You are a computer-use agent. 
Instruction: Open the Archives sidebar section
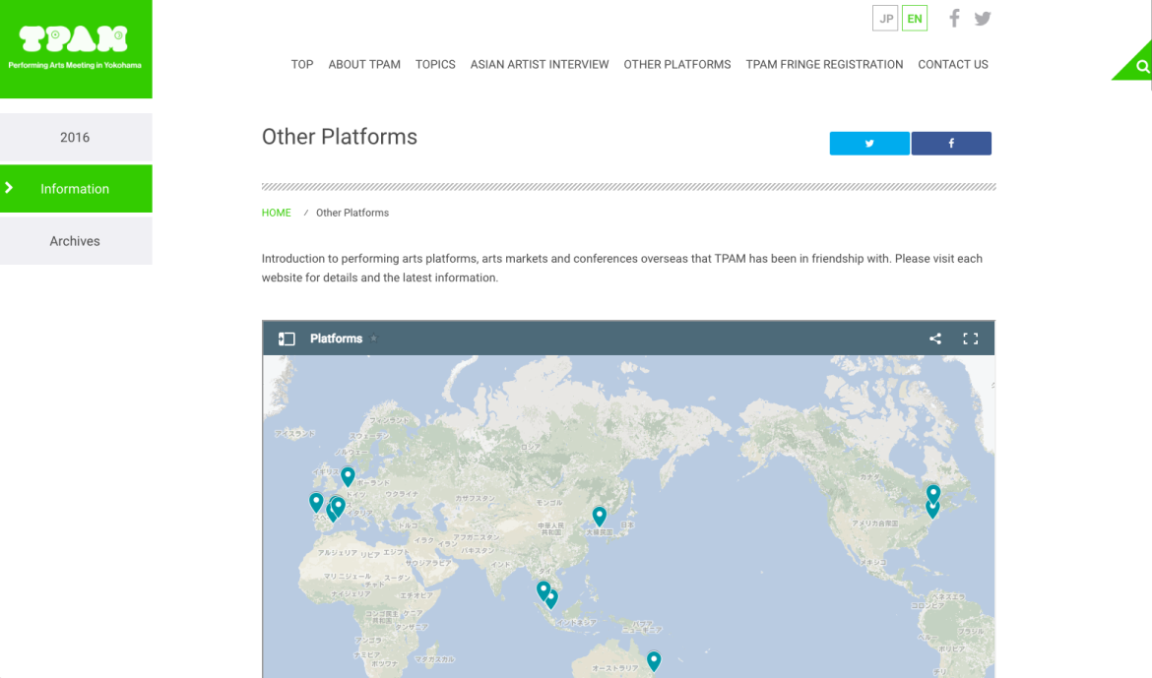[x=75, y=241]
